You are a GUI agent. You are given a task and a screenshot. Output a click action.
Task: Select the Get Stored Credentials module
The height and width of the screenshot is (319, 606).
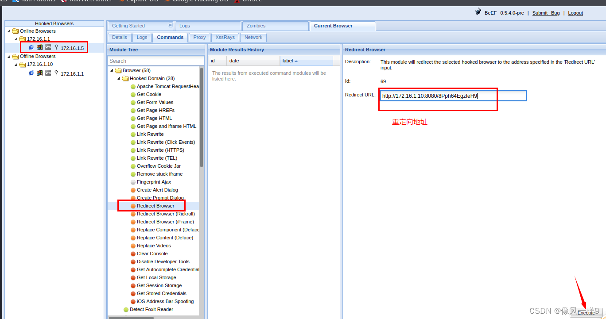point(162,293)
